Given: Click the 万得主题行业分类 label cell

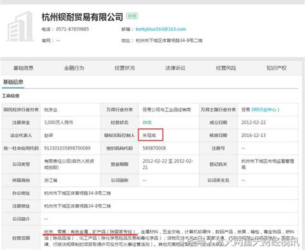Looking at the screenshot, I should coord(218,110).
